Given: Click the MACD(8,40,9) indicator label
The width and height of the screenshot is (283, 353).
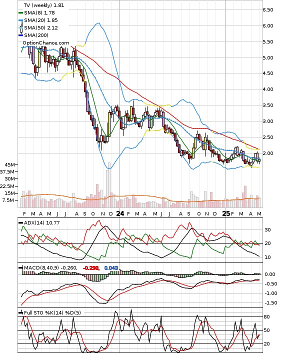Looking at the screenshot, I should tap(41, 267).
